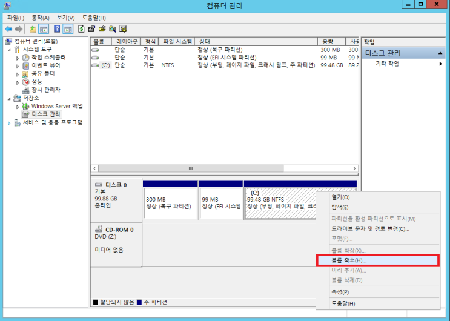
Task: Click the CD-ROM 0 drive icon
Action: [99, 229]
